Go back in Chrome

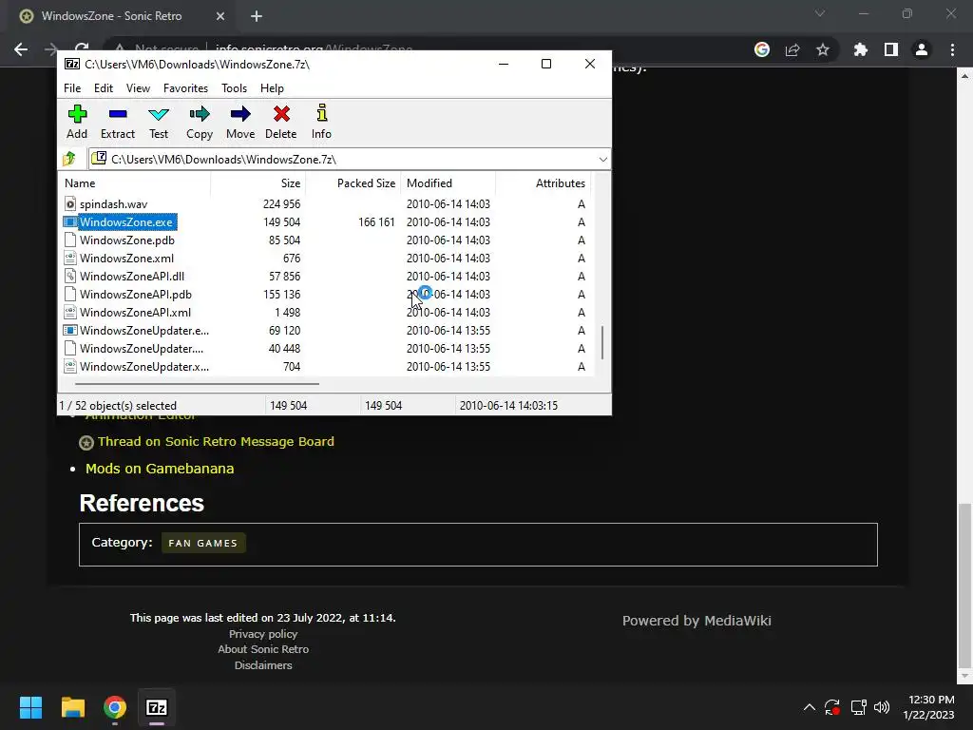[21, 49]
